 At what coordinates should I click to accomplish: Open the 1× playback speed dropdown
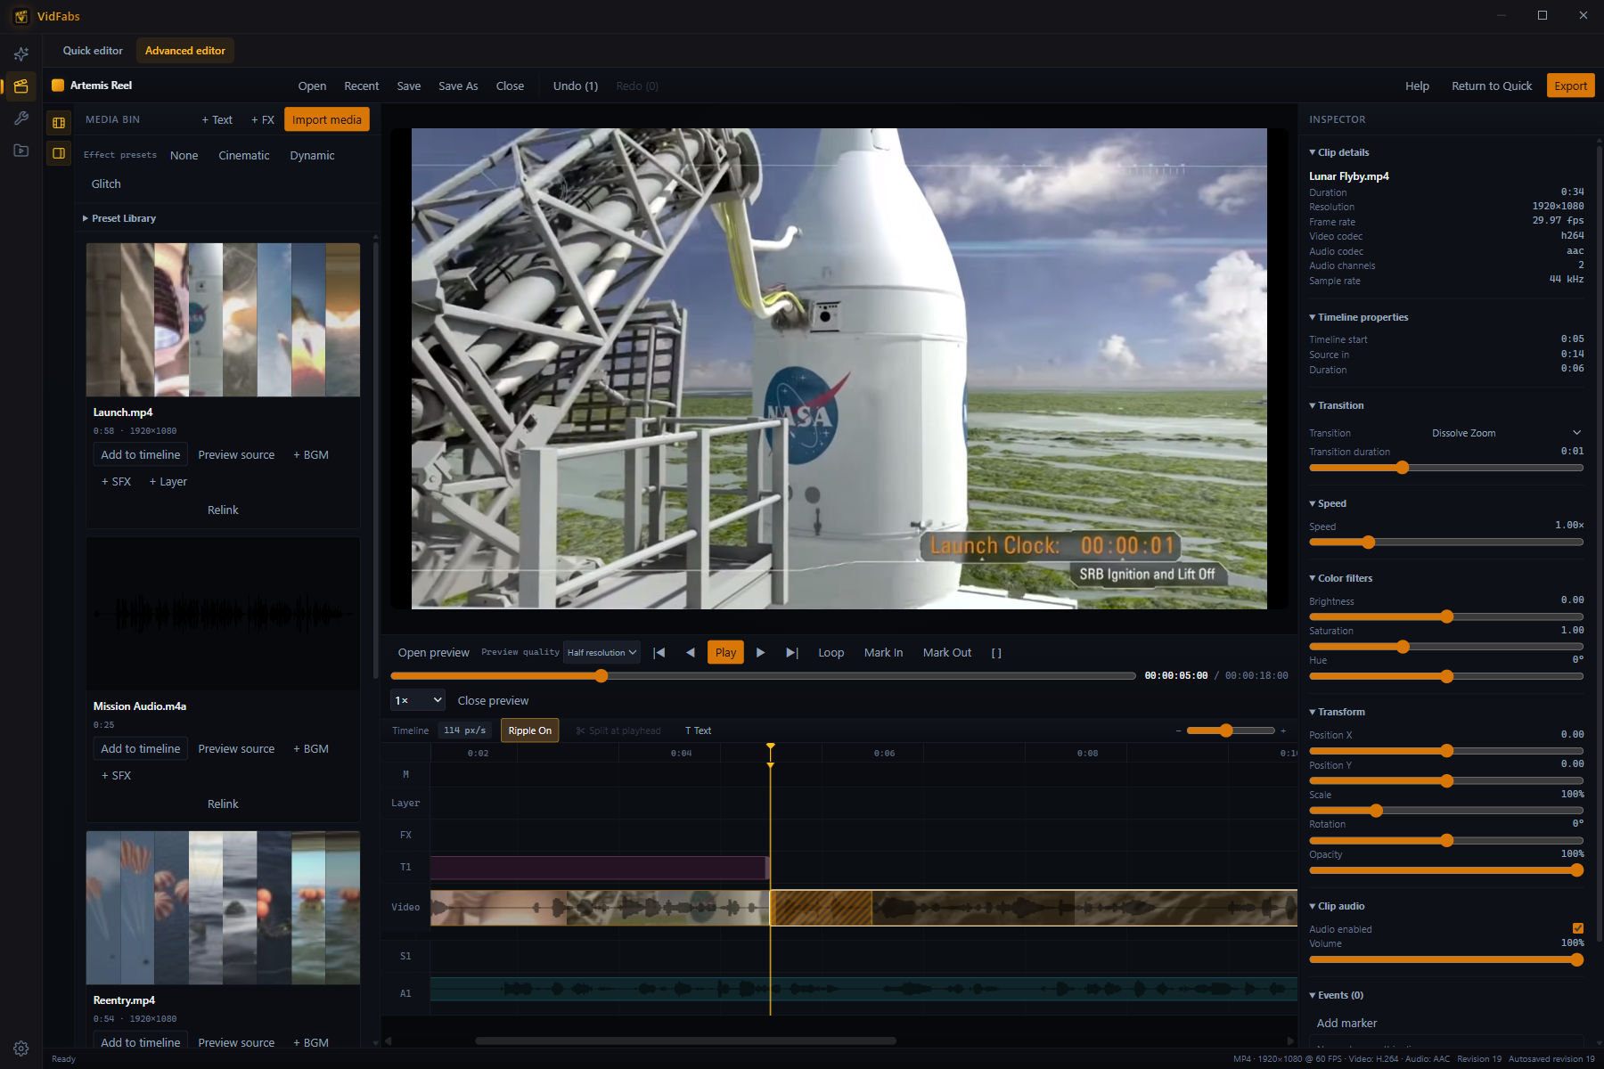(418, 700)
